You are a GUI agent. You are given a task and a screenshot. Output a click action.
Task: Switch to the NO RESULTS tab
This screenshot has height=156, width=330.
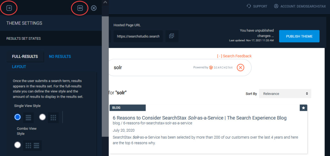click(x=60, y=57)
